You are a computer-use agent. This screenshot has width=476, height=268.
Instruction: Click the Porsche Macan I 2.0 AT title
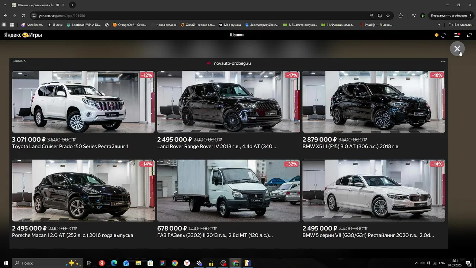pos(73,236)
